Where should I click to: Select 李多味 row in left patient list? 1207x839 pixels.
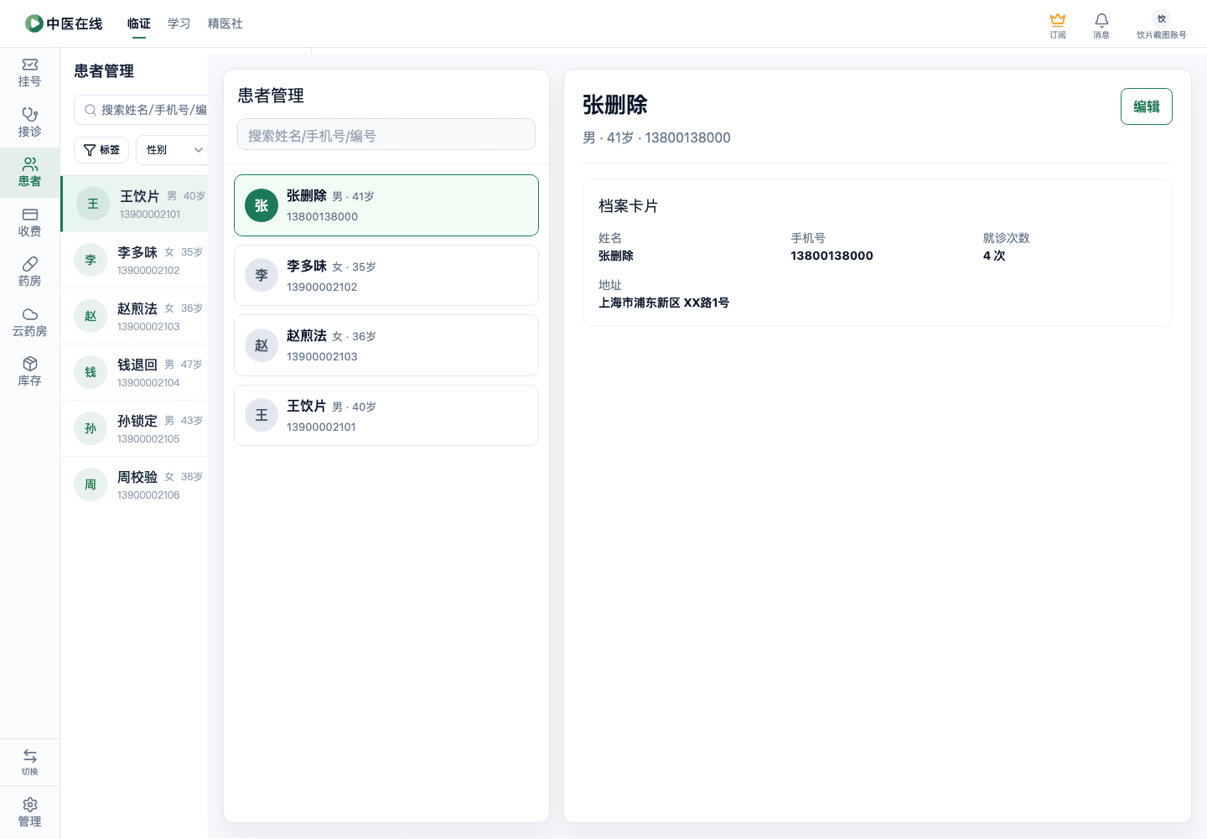[x=134, y=260]
